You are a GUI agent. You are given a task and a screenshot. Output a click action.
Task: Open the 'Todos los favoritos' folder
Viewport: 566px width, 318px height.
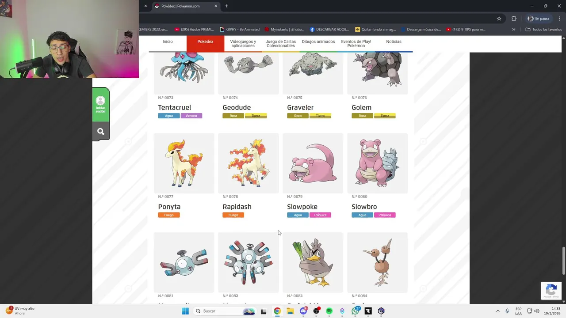(x=543, y=30)
